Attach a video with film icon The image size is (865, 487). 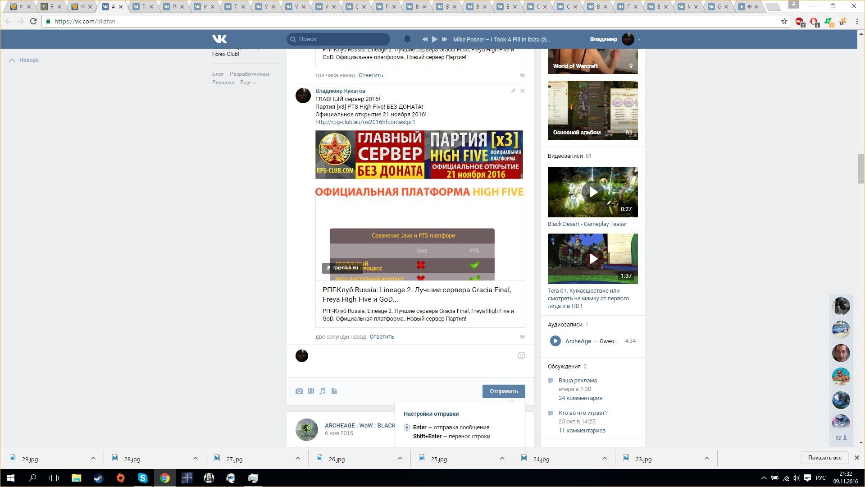tap(311, 391)
